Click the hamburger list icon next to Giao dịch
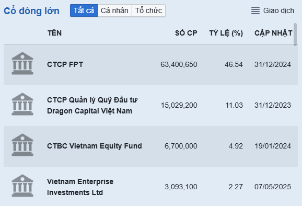The height and width of the screenshot is (206, 302). point(255,10)
